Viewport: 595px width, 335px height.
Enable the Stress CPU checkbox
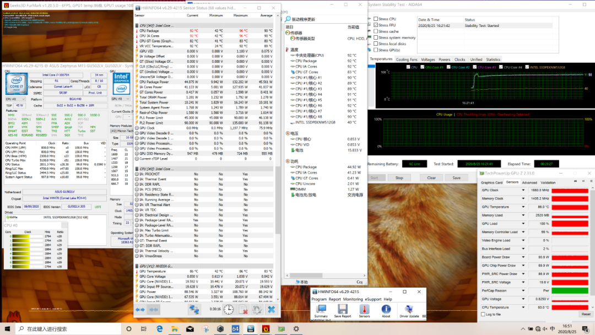[x=375, y=19]
